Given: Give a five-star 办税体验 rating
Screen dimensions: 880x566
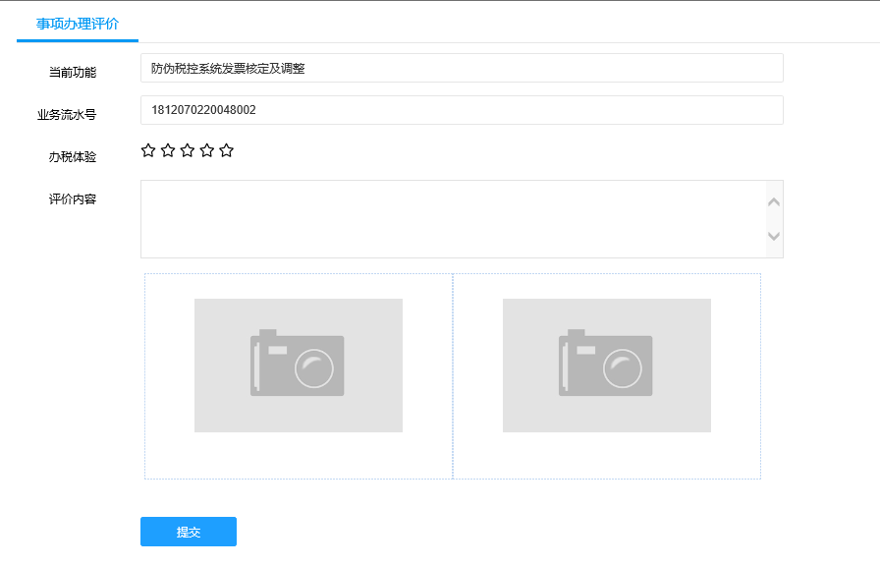Looking at the screenshot, I should coord(227,150).
